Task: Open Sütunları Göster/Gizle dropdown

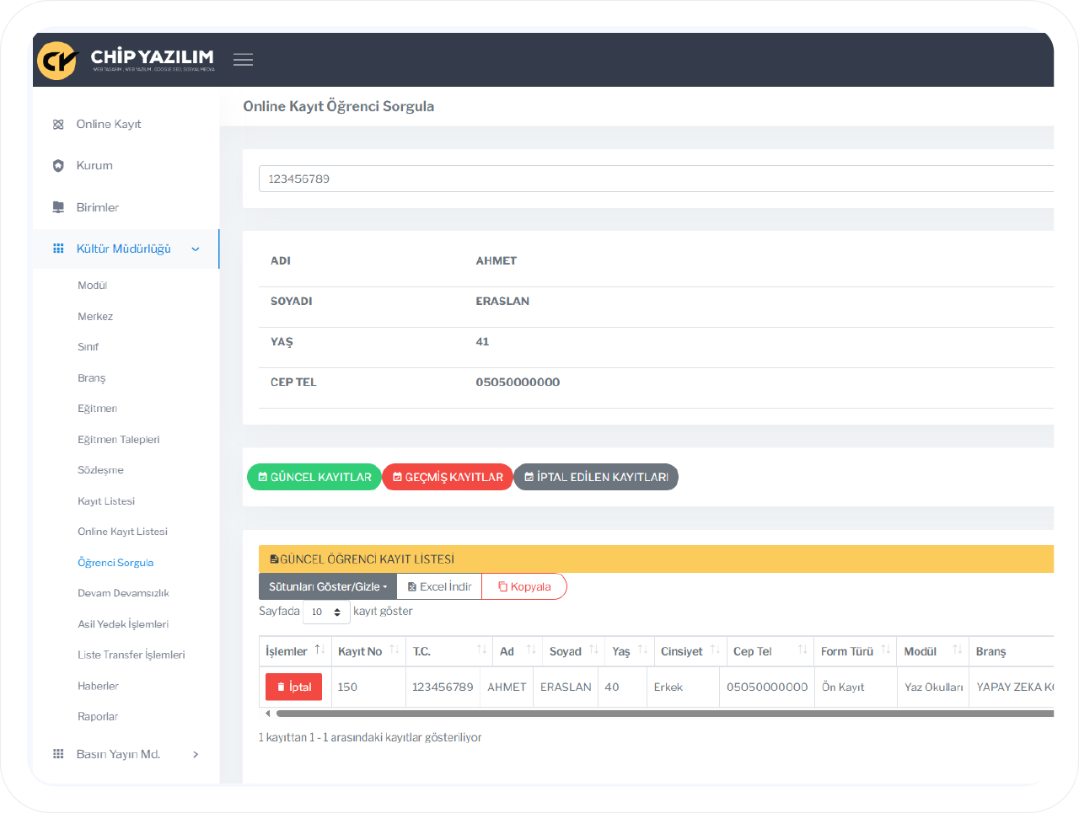Action: click(x=328, y=587)
